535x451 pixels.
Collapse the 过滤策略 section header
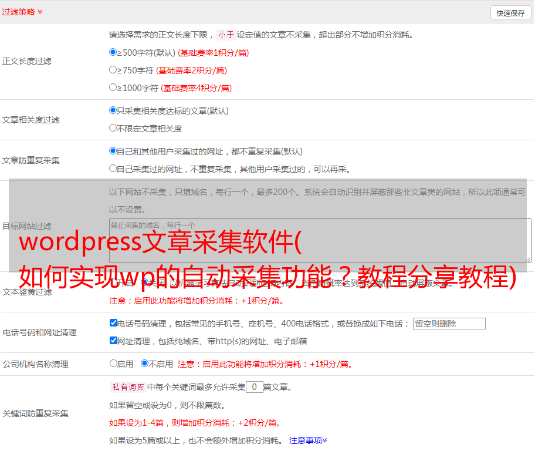point(22,12)
